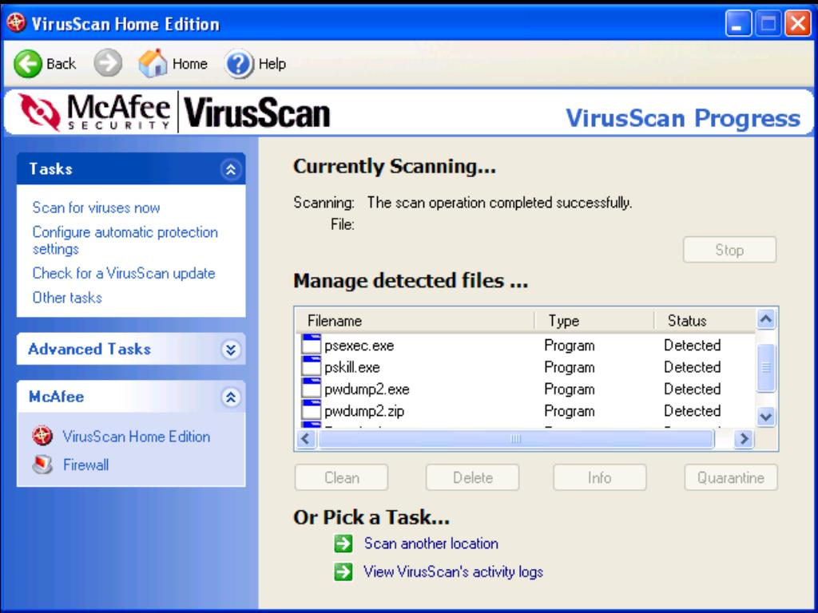Click green arrow icon beside Scan another location

(343, 544)
